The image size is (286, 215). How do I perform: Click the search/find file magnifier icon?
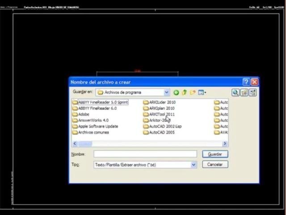[236, 93]
